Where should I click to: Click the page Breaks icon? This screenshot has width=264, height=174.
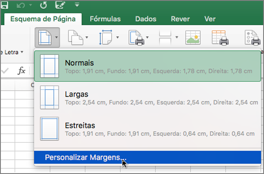point(165,37)
